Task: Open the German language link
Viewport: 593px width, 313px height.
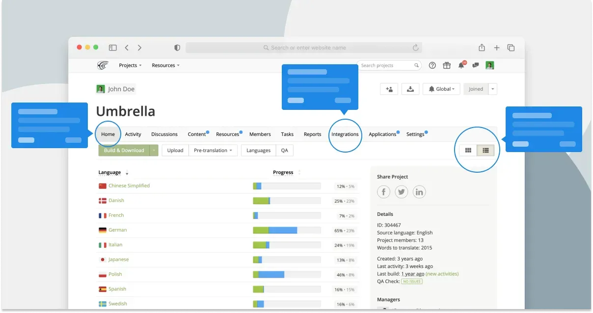Action: point(117,230)
